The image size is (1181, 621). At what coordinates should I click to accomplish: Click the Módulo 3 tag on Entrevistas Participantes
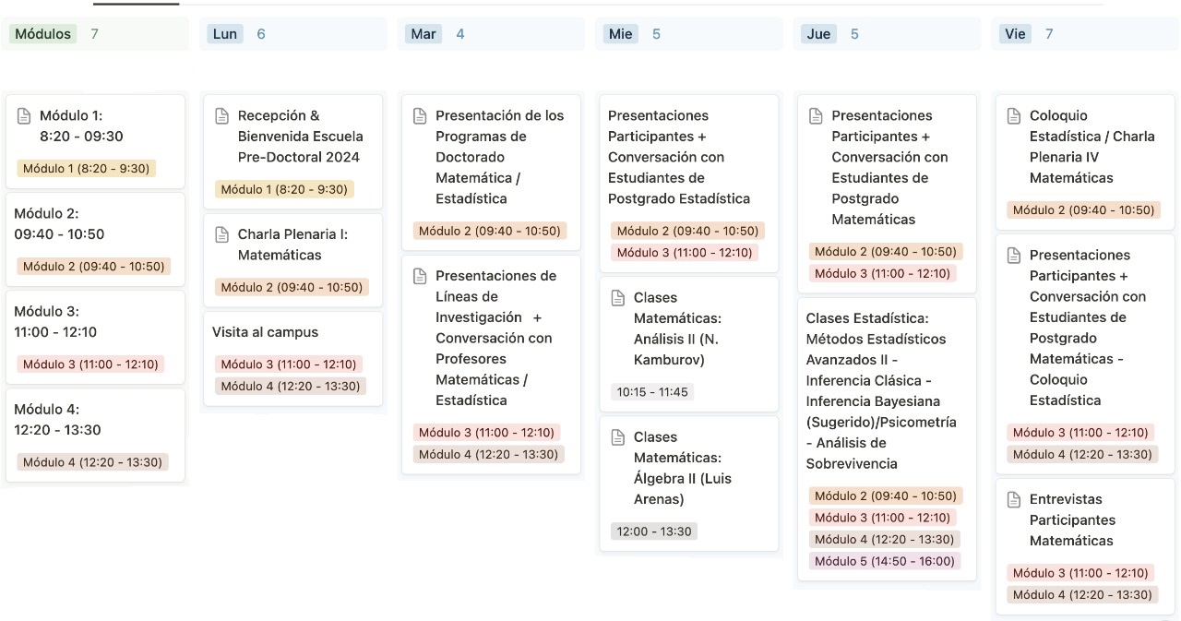[x=1080, y=573]
